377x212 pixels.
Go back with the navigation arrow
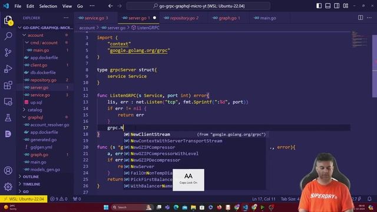pyautogui.click(x=110, y=6)
